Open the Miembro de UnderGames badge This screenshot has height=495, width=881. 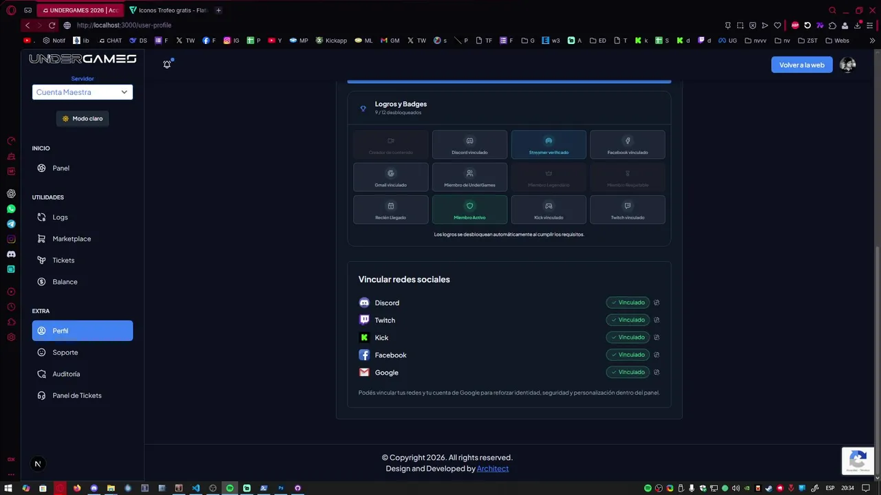[x=469, y=177]
